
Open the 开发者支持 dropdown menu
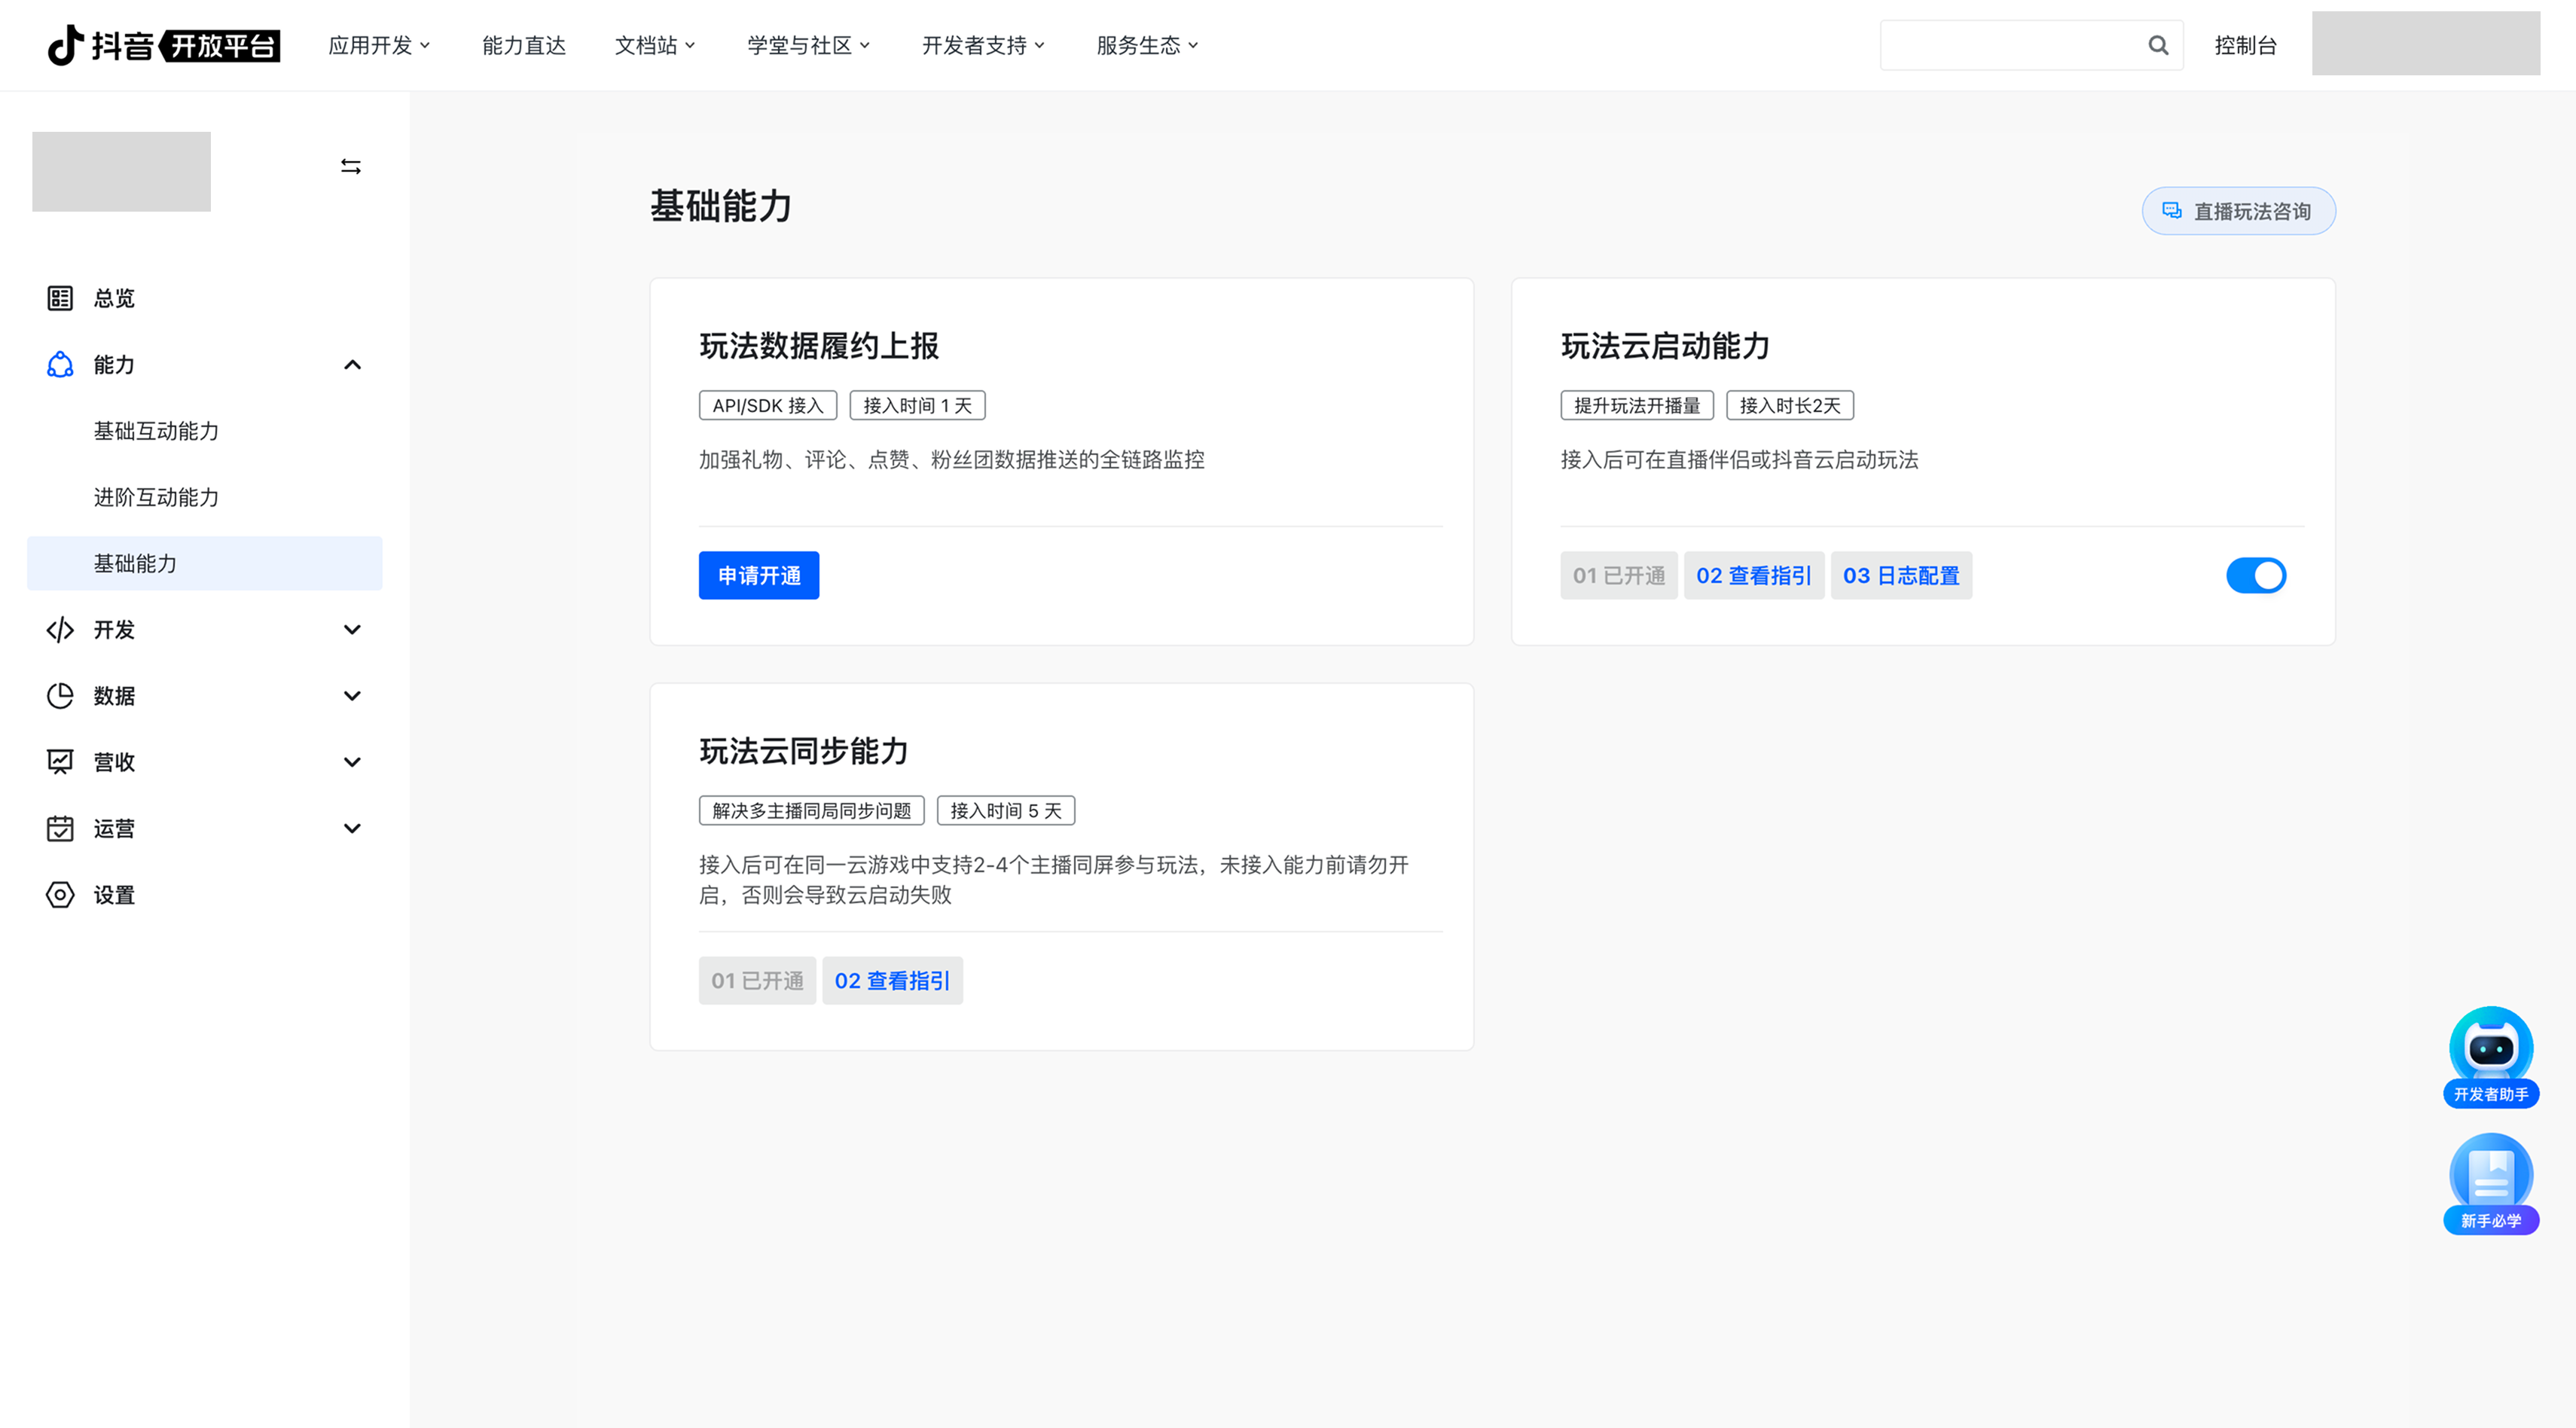pyautogui.click(x=983, y=45)
